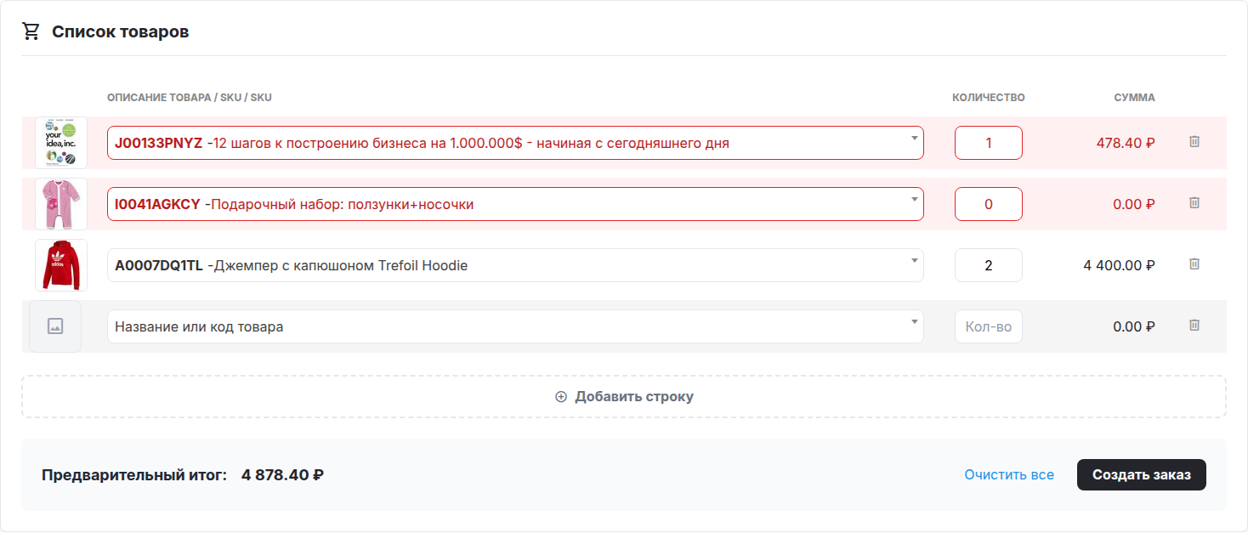Open the Название или код товара dropdown

coord(515,326)
